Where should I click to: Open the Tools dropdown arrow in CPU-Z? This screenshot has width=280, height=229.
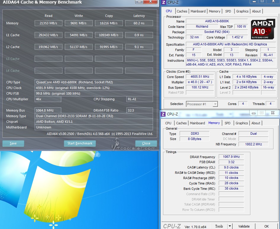230,226
